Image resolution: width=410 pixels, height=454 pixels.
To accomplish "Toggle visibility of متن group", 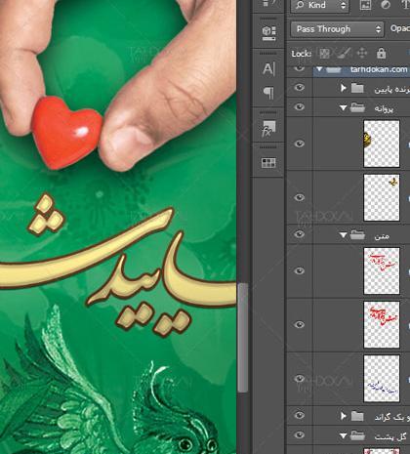I will [300, 234].
